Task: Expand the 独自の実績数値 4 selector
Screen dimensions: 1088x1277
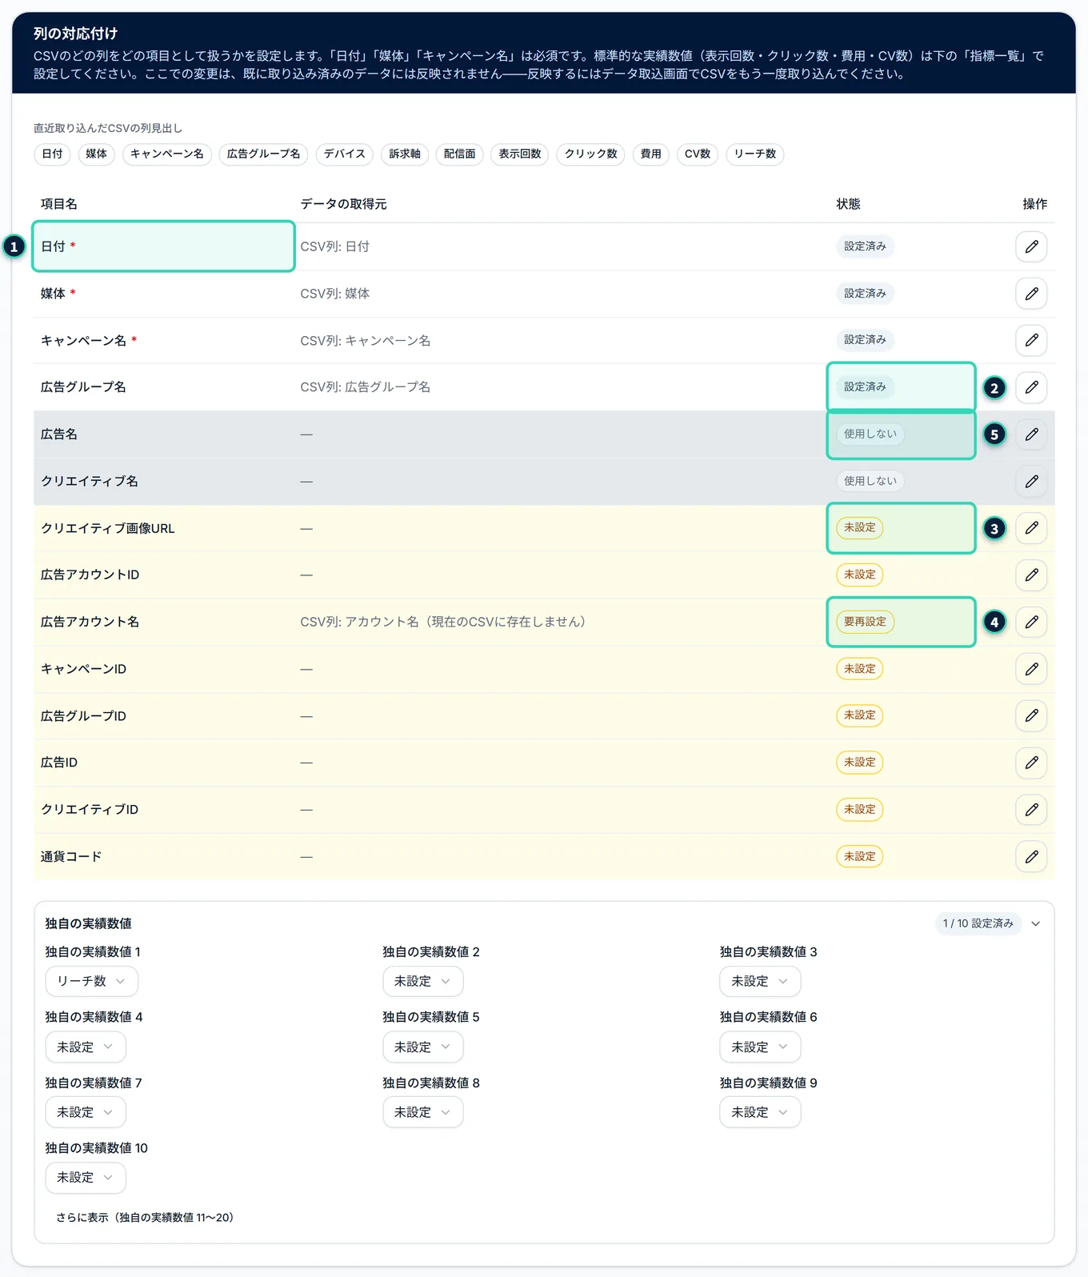Action: [x=86, y=1047]
